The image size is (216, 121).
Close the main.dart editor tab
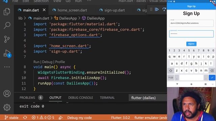coord(44,10)
